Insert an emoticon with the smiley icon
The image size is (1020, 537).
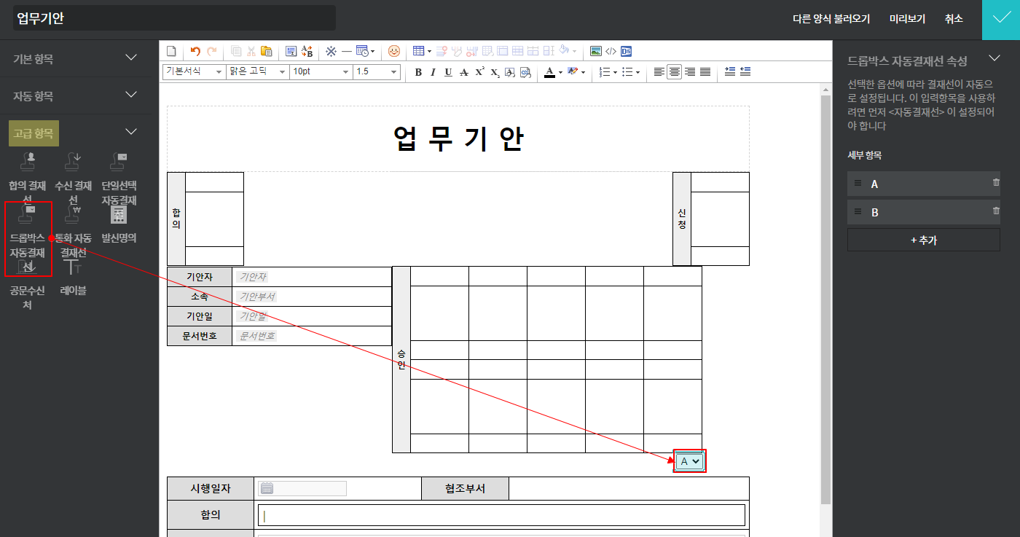[394, 51]
